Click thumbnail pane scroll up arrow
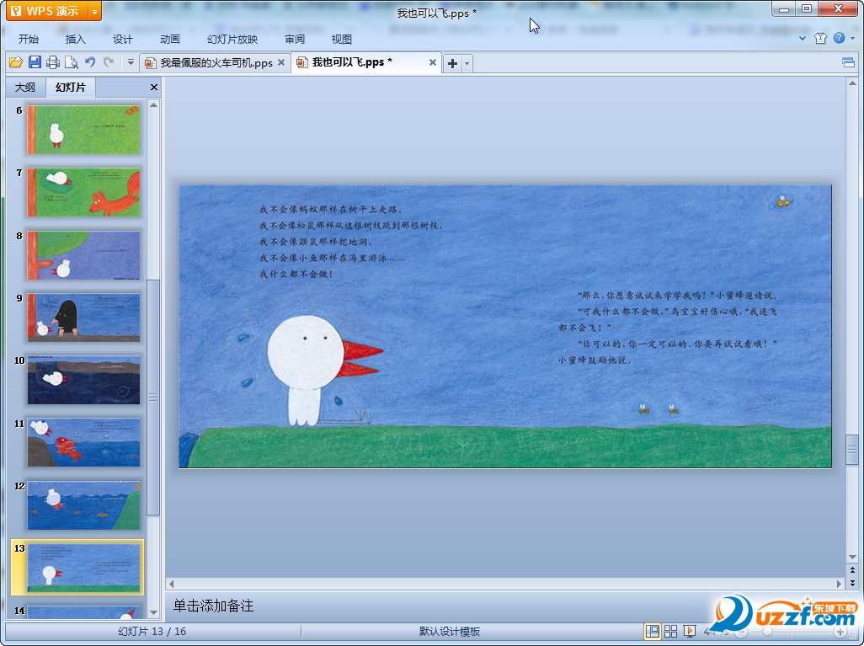864x646 pixels. click(154, 104)
